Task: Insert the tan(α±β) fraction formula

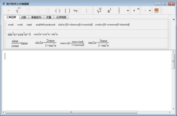Action: pyautogui.click(x=72, y=43)
